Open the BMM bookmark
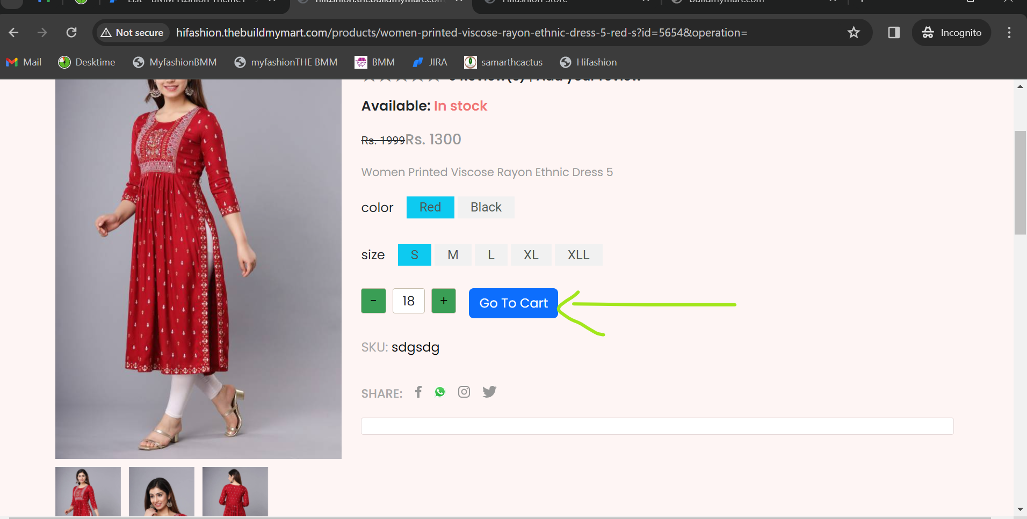Image resolution: width=1027 pixels, height=519 pixels. click(375, 62)
